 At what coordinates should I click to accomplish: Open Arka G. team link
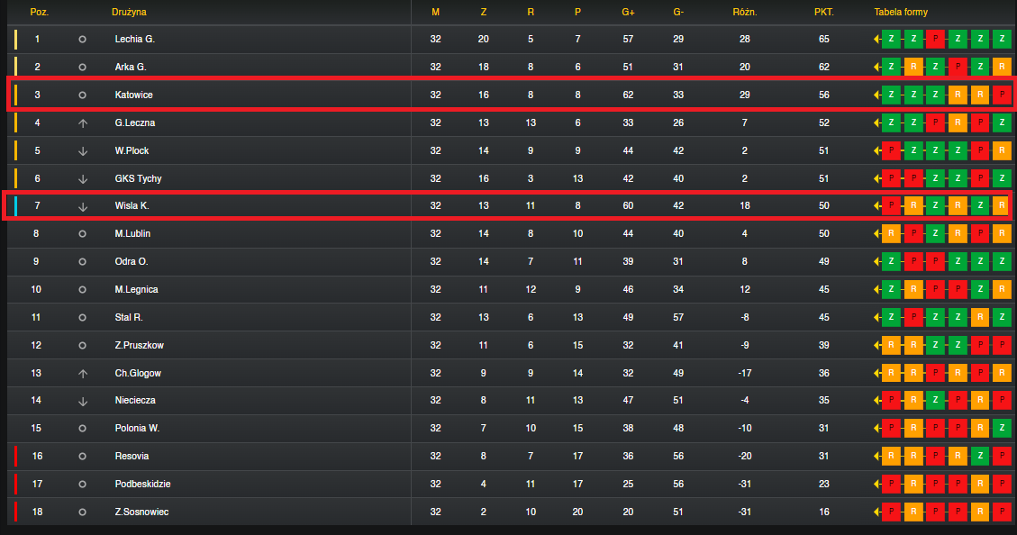pos(131,67)
